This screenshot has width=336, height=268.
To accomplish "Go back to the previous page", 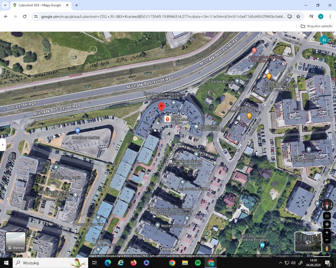I will (6, 16).
